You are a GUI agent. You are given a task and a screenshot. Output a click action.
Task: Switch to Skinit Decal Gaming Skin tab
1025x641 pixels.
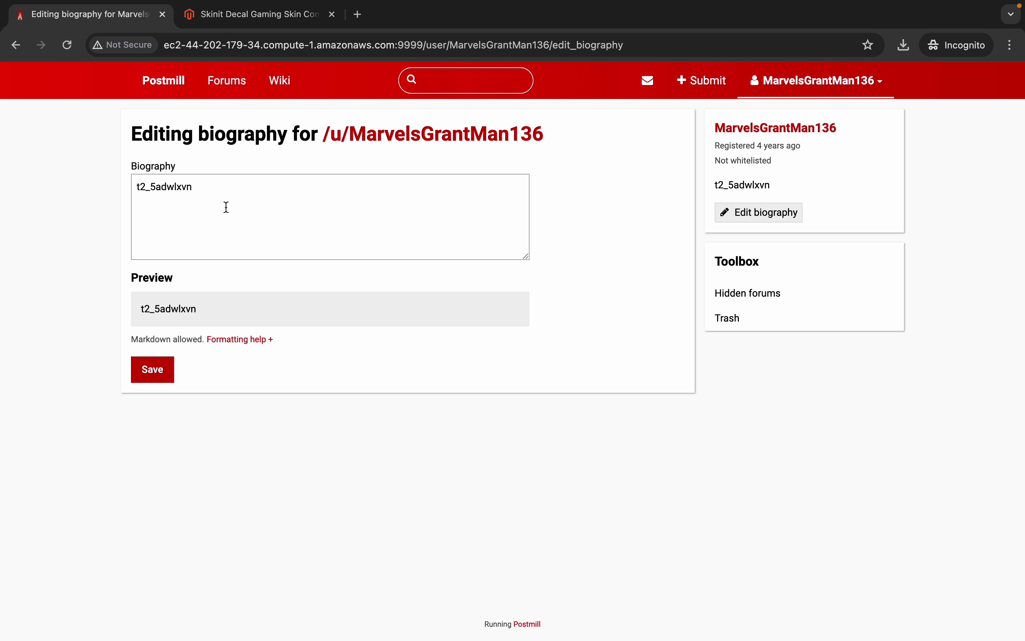click(258, 14)
